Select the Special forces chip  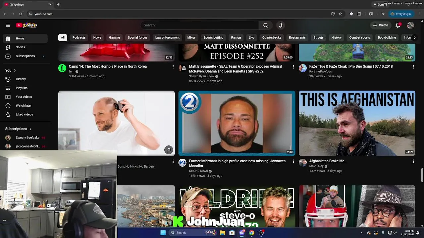(x=137, y=38)
